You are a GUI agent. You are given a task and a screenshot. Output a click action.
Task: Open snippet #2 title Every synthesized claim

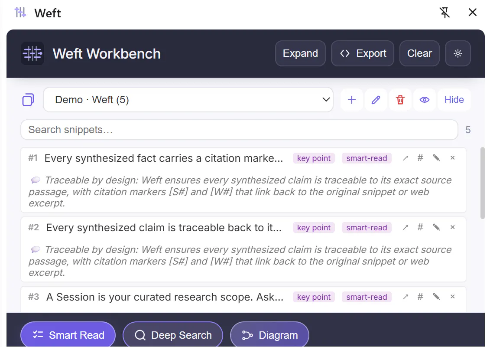(x=164, y=228)
